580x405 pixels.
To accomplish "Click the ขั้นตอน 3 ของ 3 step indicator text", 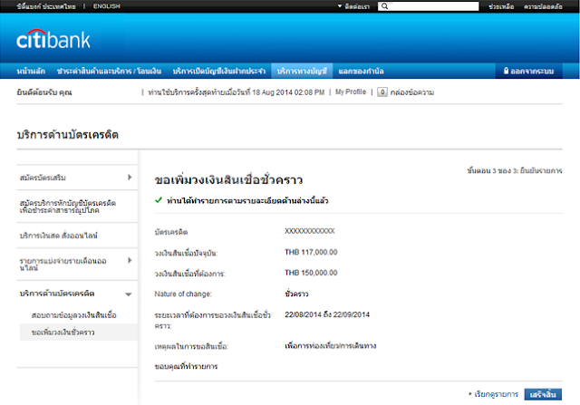I will 515,170.
